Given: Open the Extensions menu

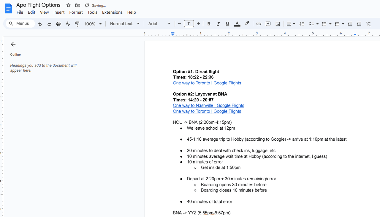Looking at the screenshot, I should [112, 12].
